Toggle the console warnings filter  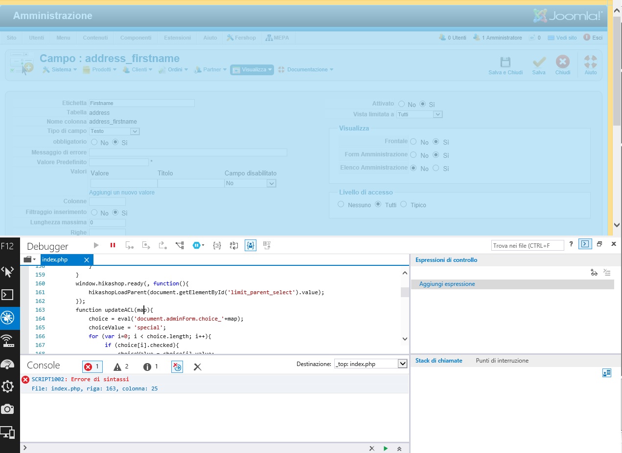tap(121, 367)
